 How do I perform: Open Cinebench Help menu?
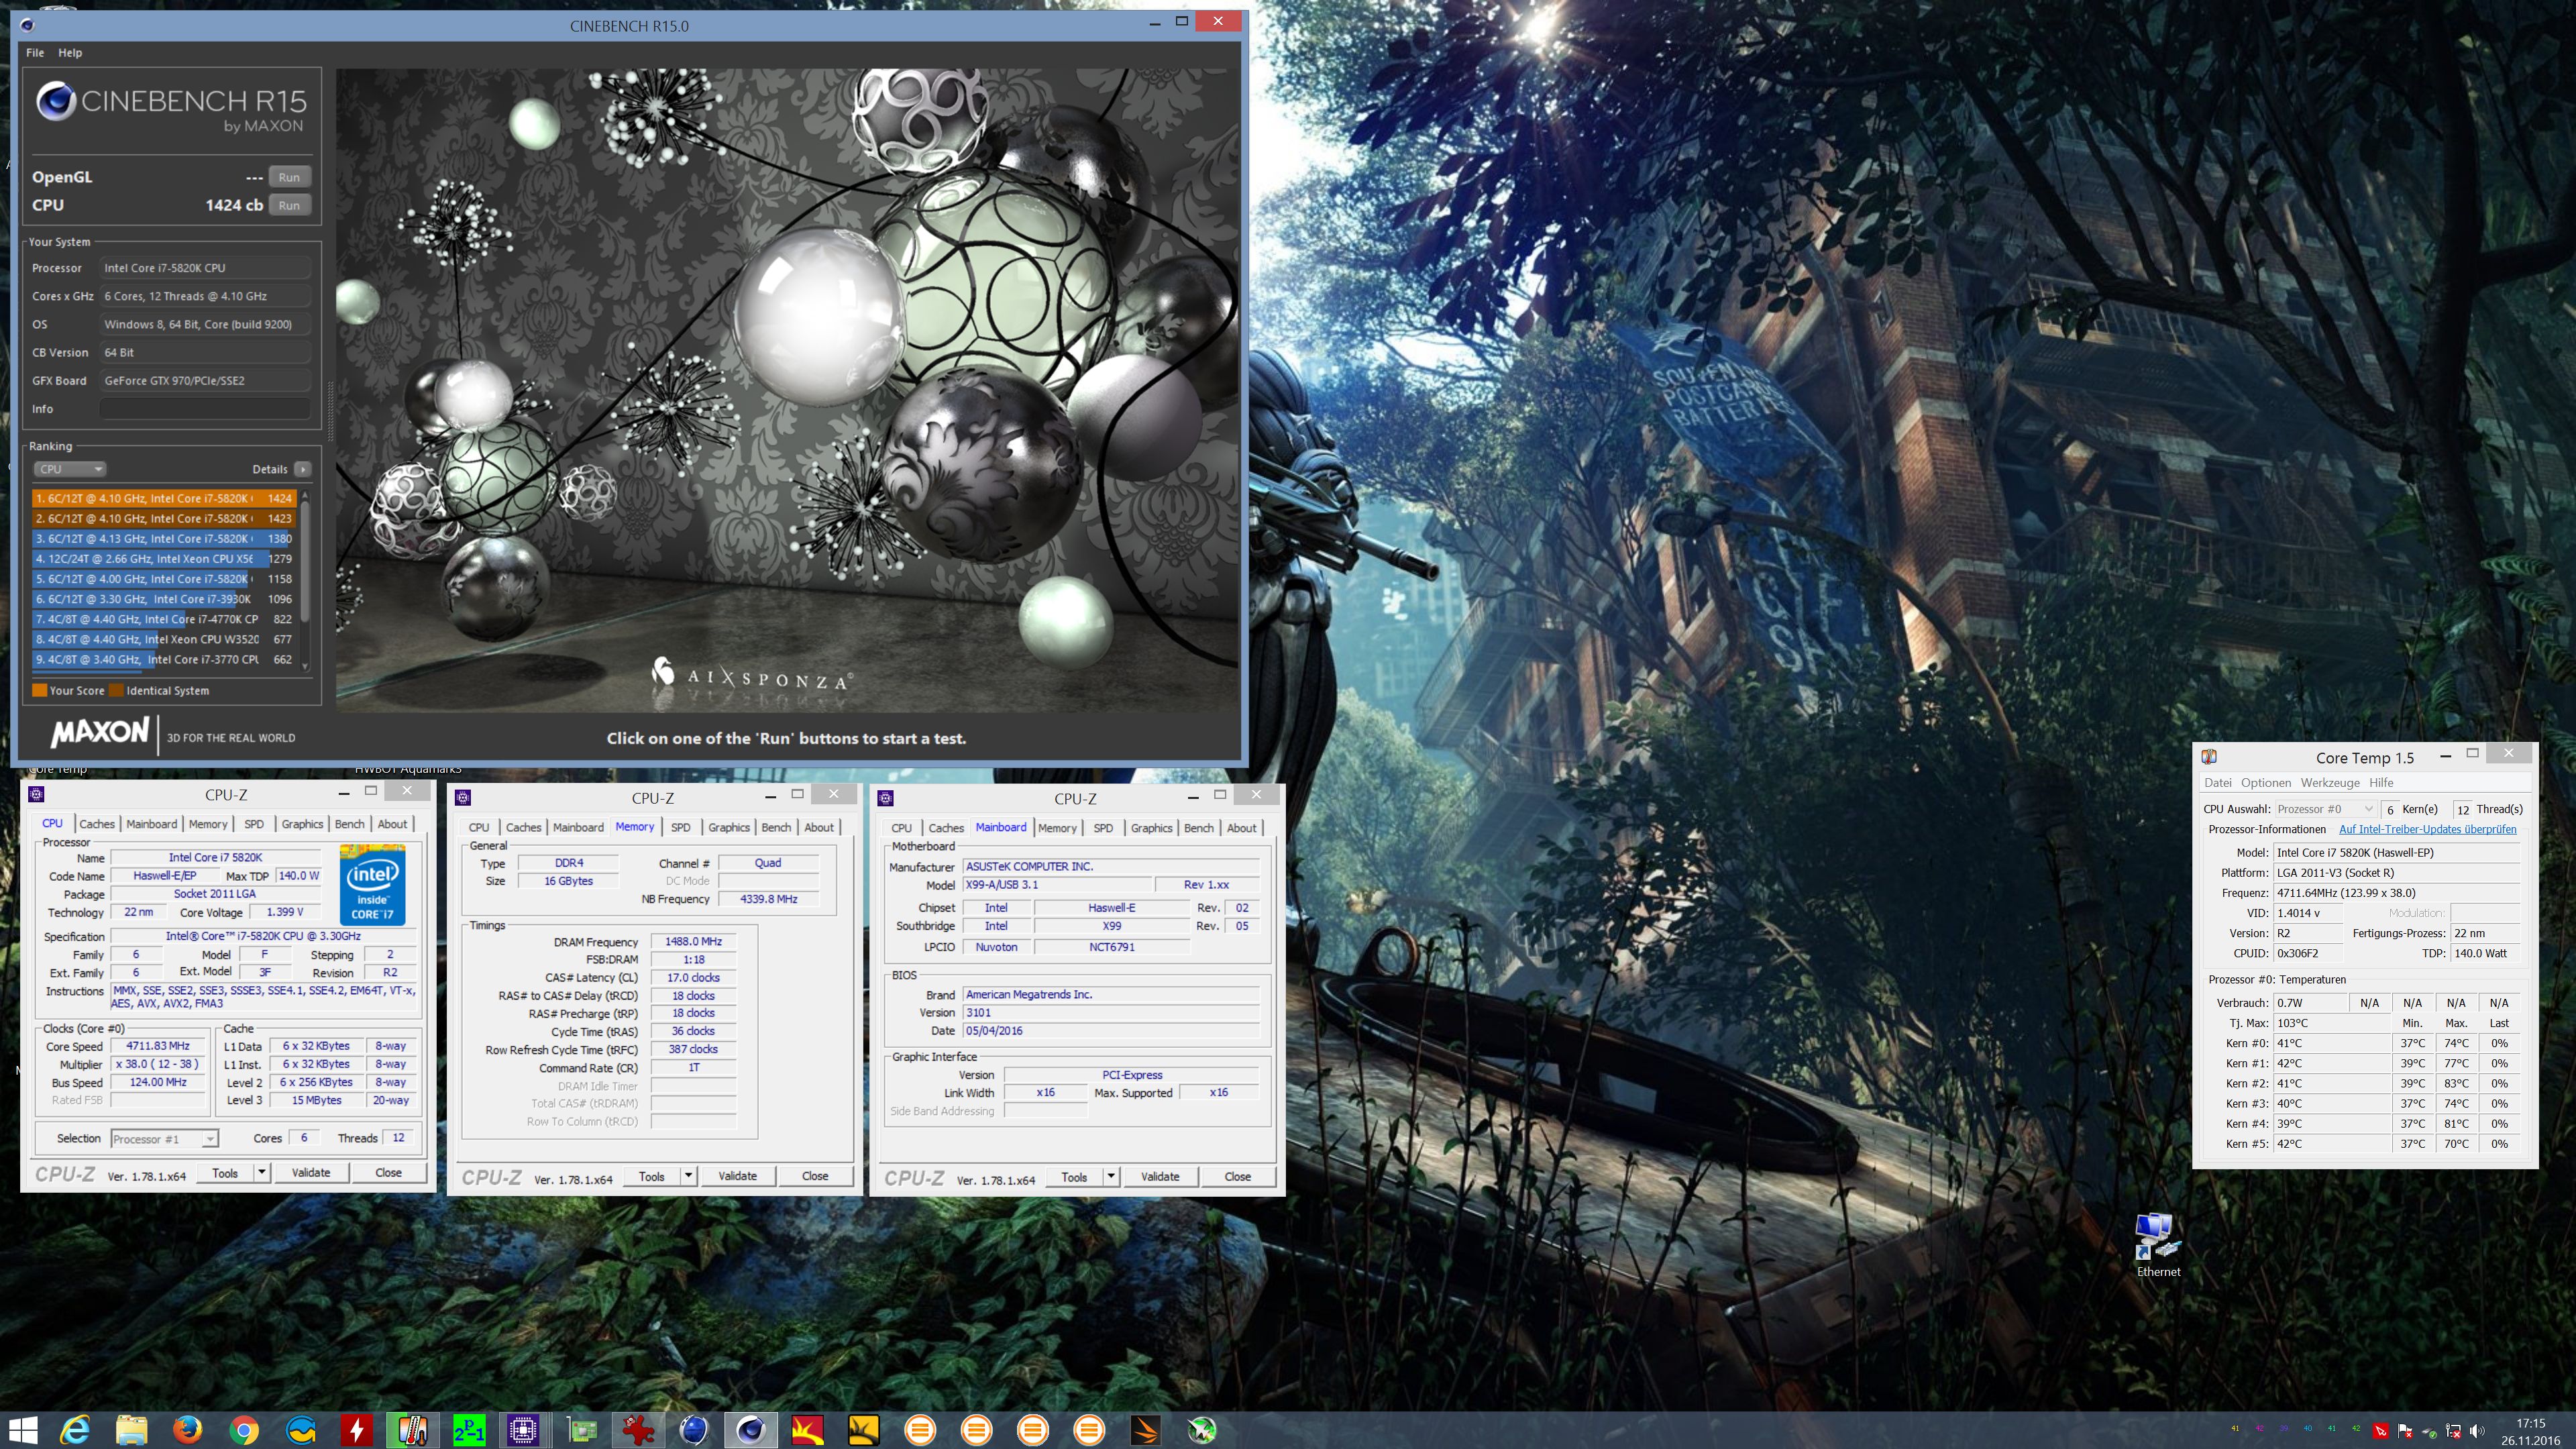(x=70, y=52)
